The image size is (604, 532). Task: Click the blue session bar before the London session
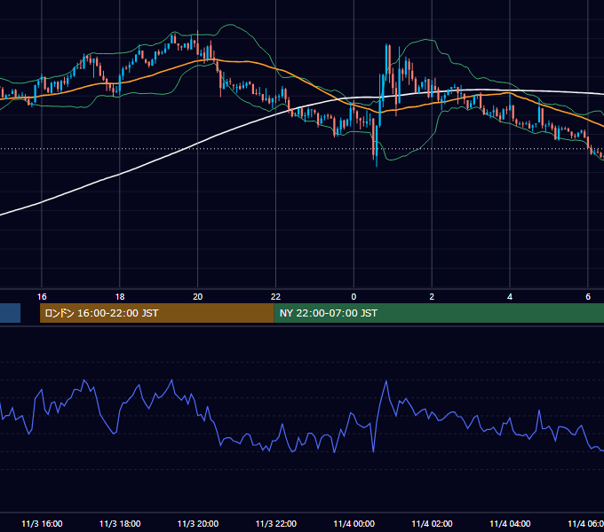click(x=10, y=313)
